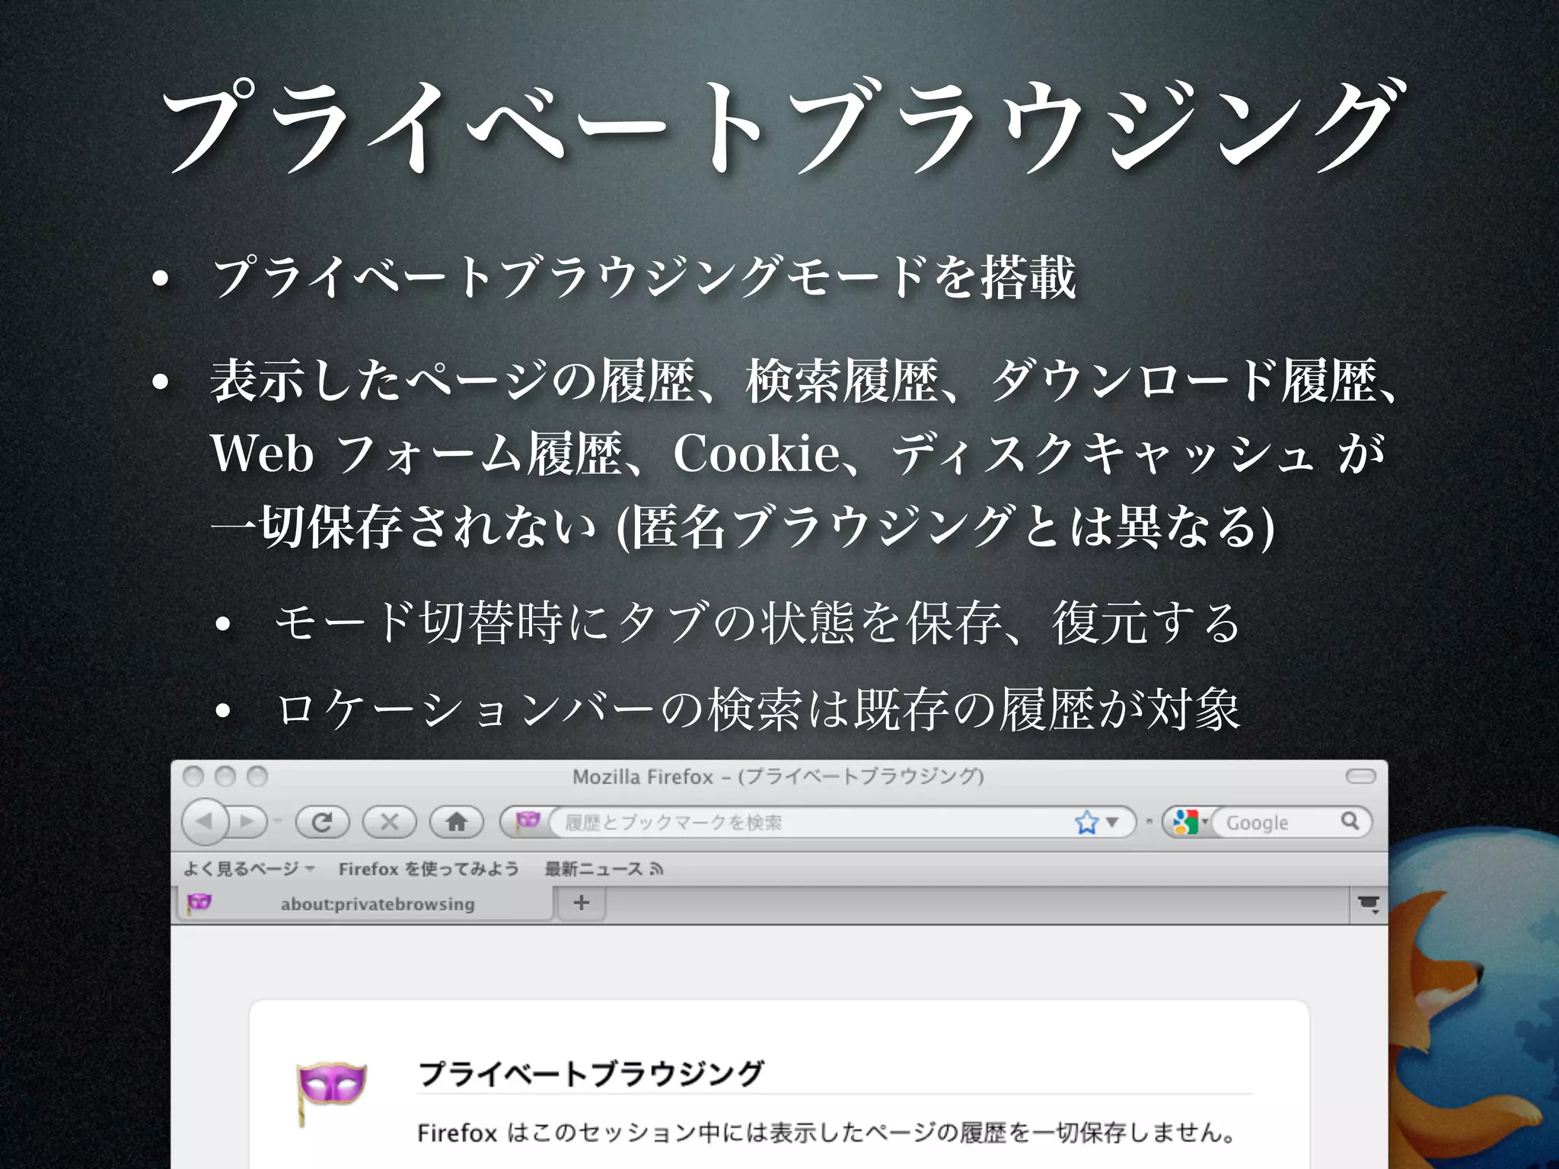This screenshot has height=1169, width=1559.
Task: Open the 最新ニュース feed bookmark
Action: tap(603, 869)
